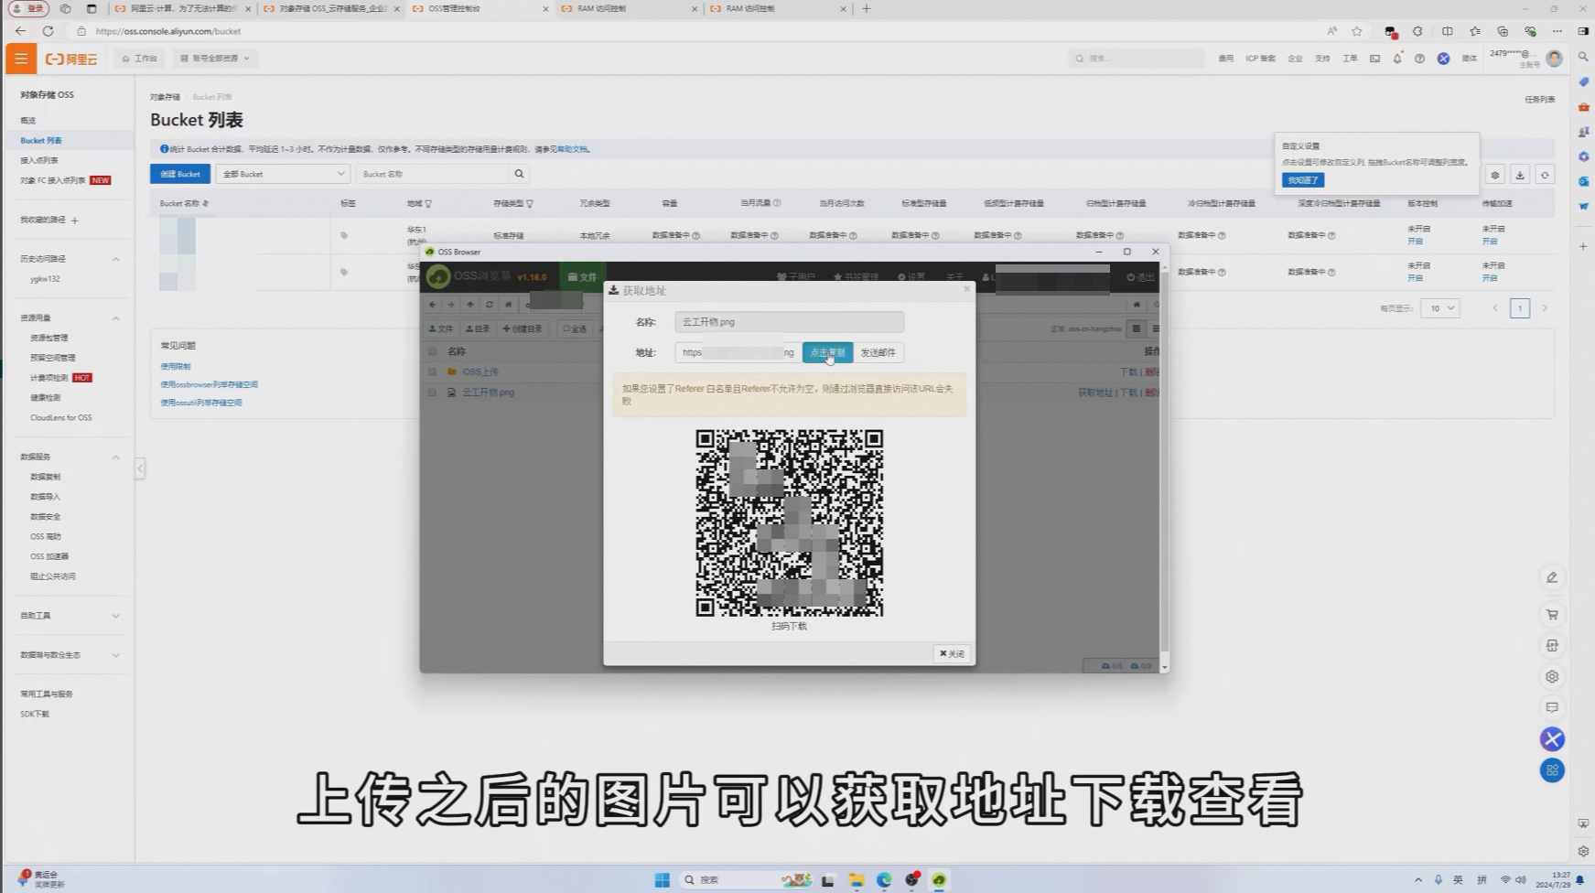Open the column settings gear above the Bucket table
The height and width of the screenshot is (893, 1595).
point(1495,175)
